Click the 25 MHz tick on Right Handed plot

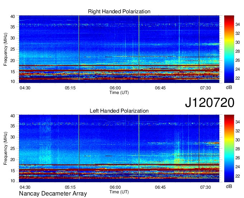[13, 49]
